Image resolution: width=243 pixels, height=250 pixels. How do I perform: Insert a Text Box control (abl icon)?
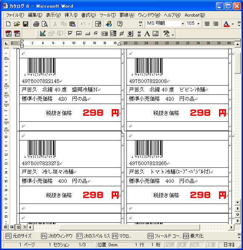[79, 34]
